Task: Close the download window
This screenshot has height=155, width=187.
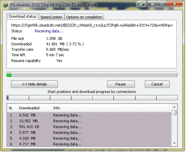Action: (x=174, y=3)
